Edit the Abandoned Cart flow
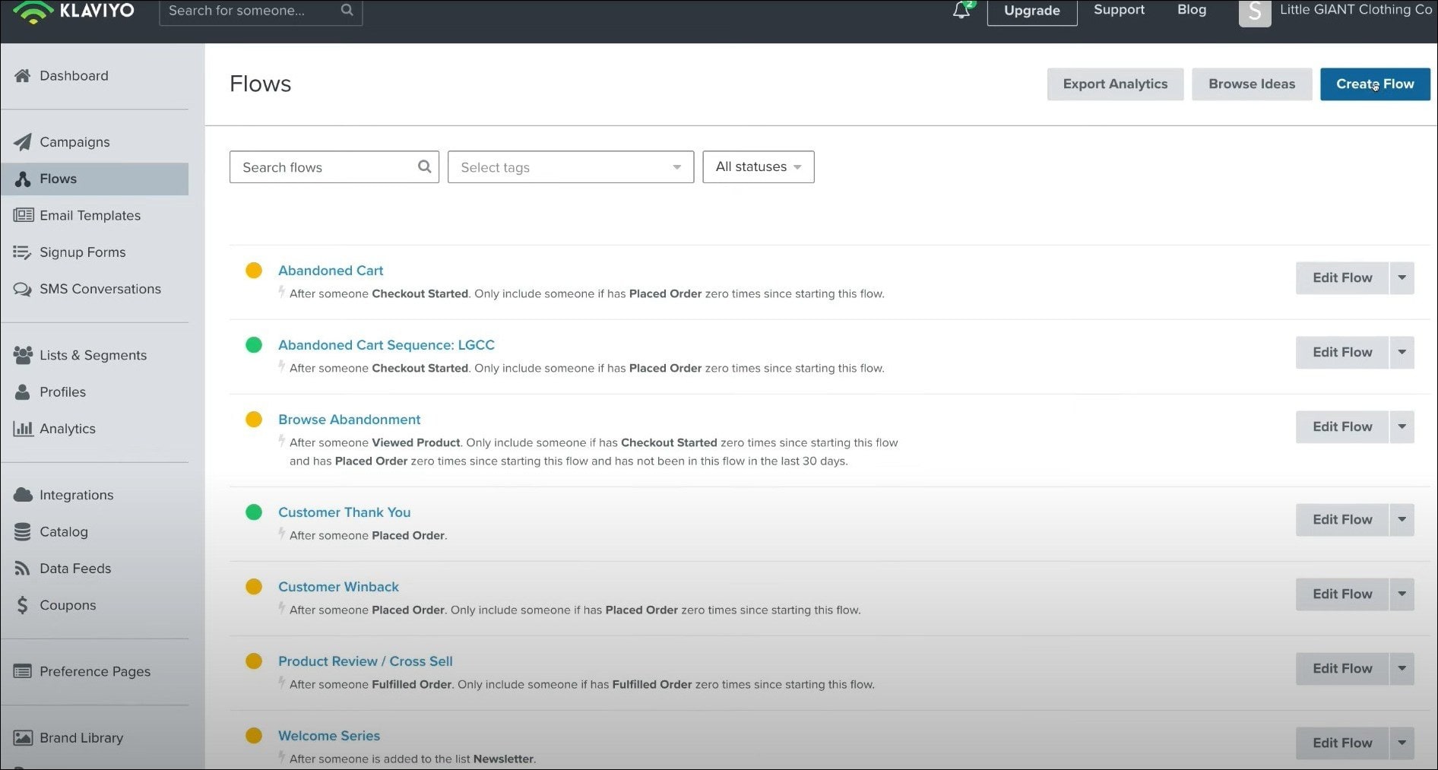 [x=1342, y=278]
